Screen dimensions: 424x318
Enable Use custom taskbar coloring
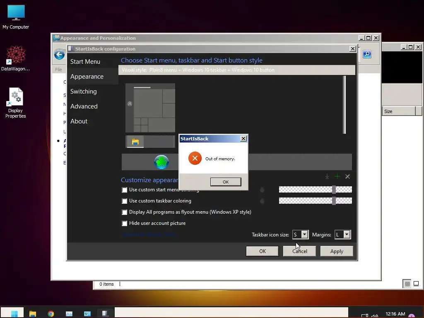[x=124, y=201]
